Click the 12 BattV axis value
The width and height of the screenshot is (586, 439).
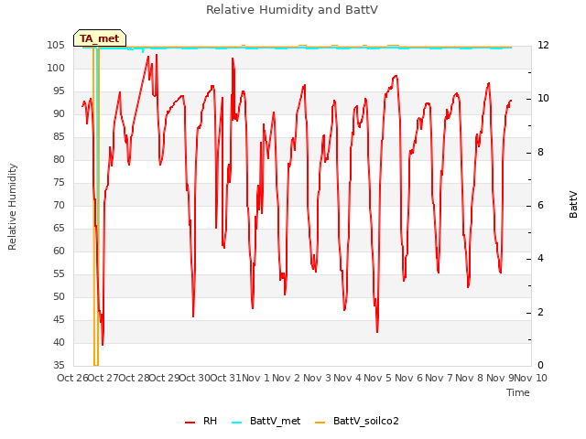543,45
